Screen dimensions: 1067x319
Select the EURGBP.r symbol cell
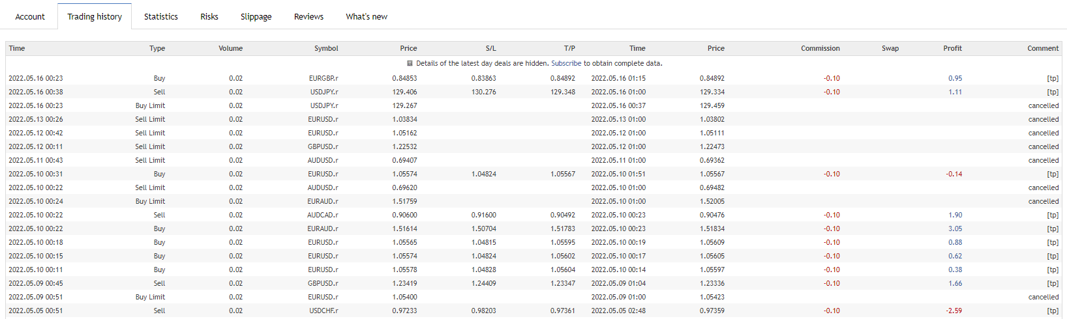323,78
